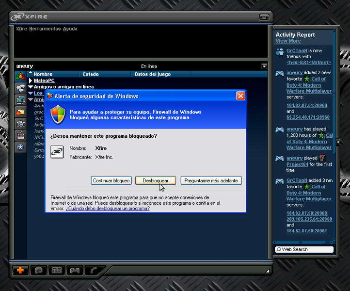Click View More link in Activity Report
Viewport: 350px width, 291px height.
pos(288,41)
